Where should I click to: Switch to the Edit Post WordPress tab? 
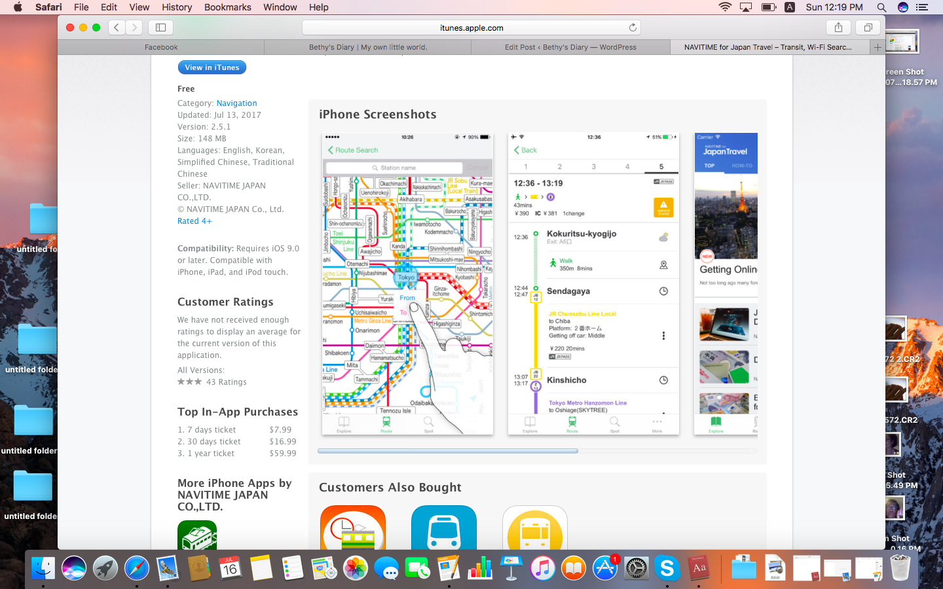[570, 47]
